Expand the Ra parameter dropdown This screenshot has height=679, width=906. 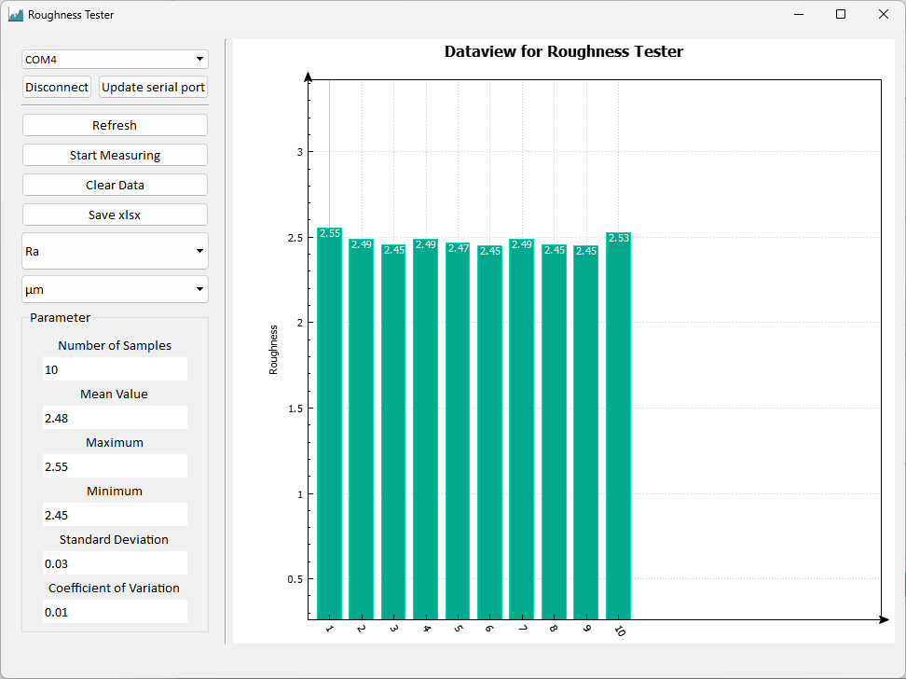click(115, 251)
